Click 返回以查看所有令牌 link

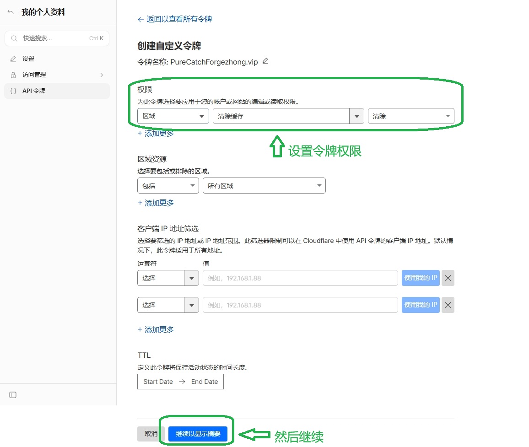[175, 19]
